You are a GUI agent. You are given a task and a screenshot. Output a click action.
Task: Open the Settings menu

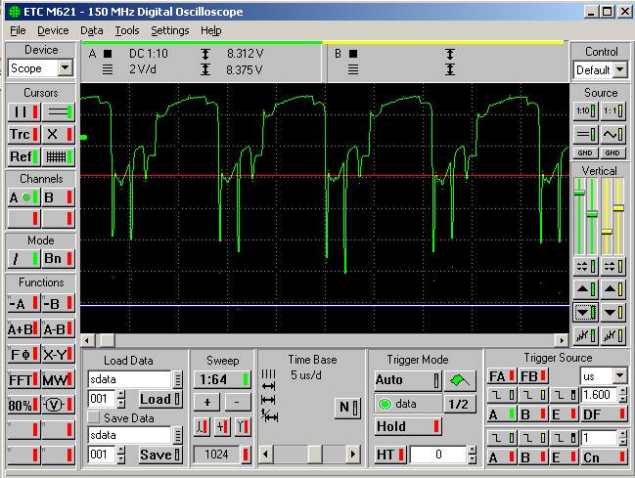click(169, 30)
